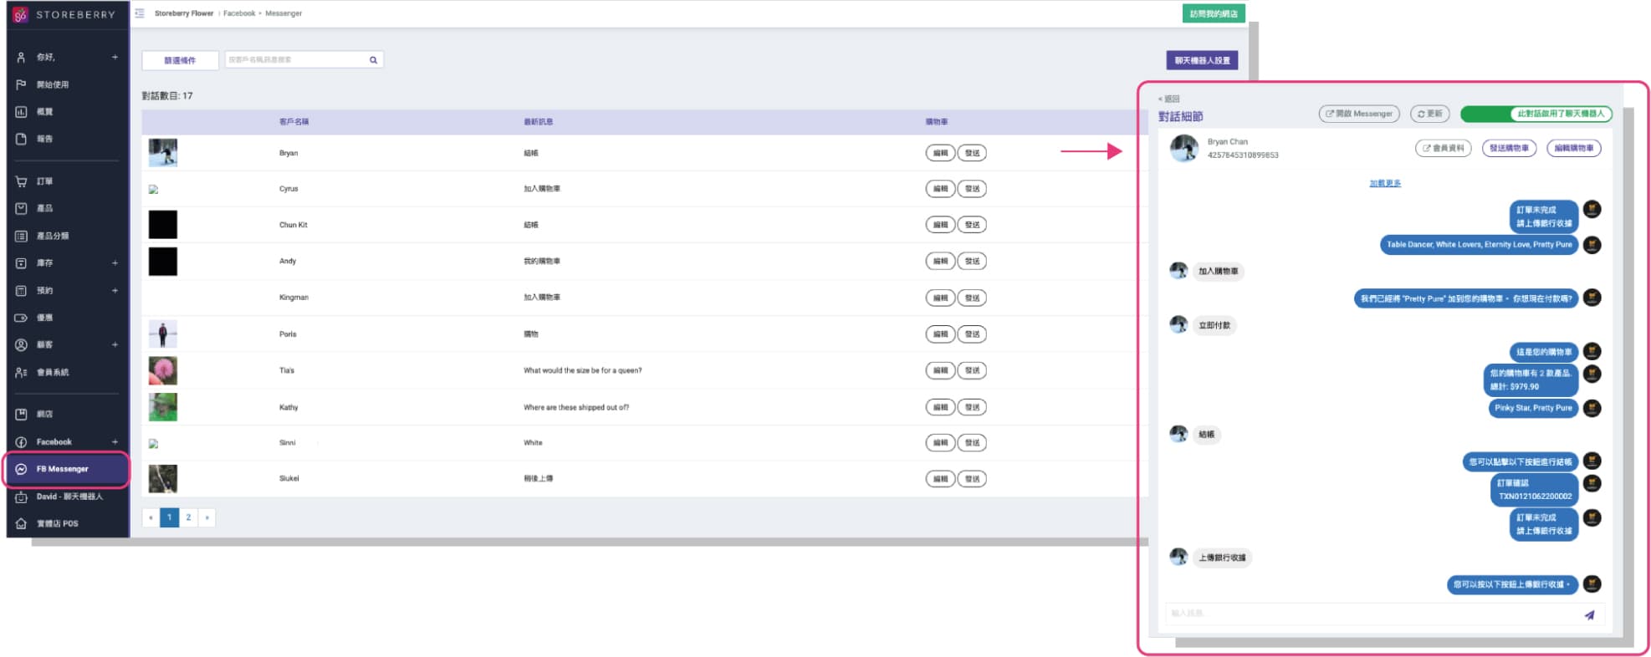This screenshot has height=657, width=1651.
Task: Open the 篩選條件 filter button
Action: click(x=180, y=60)
